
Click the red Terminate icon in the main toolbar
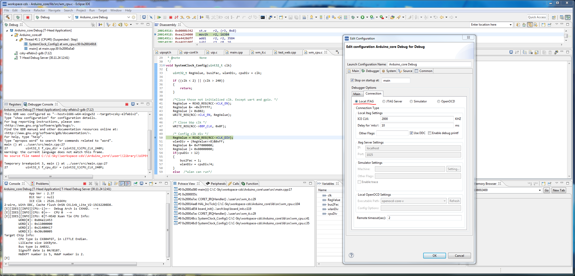(x=171, y=17)
